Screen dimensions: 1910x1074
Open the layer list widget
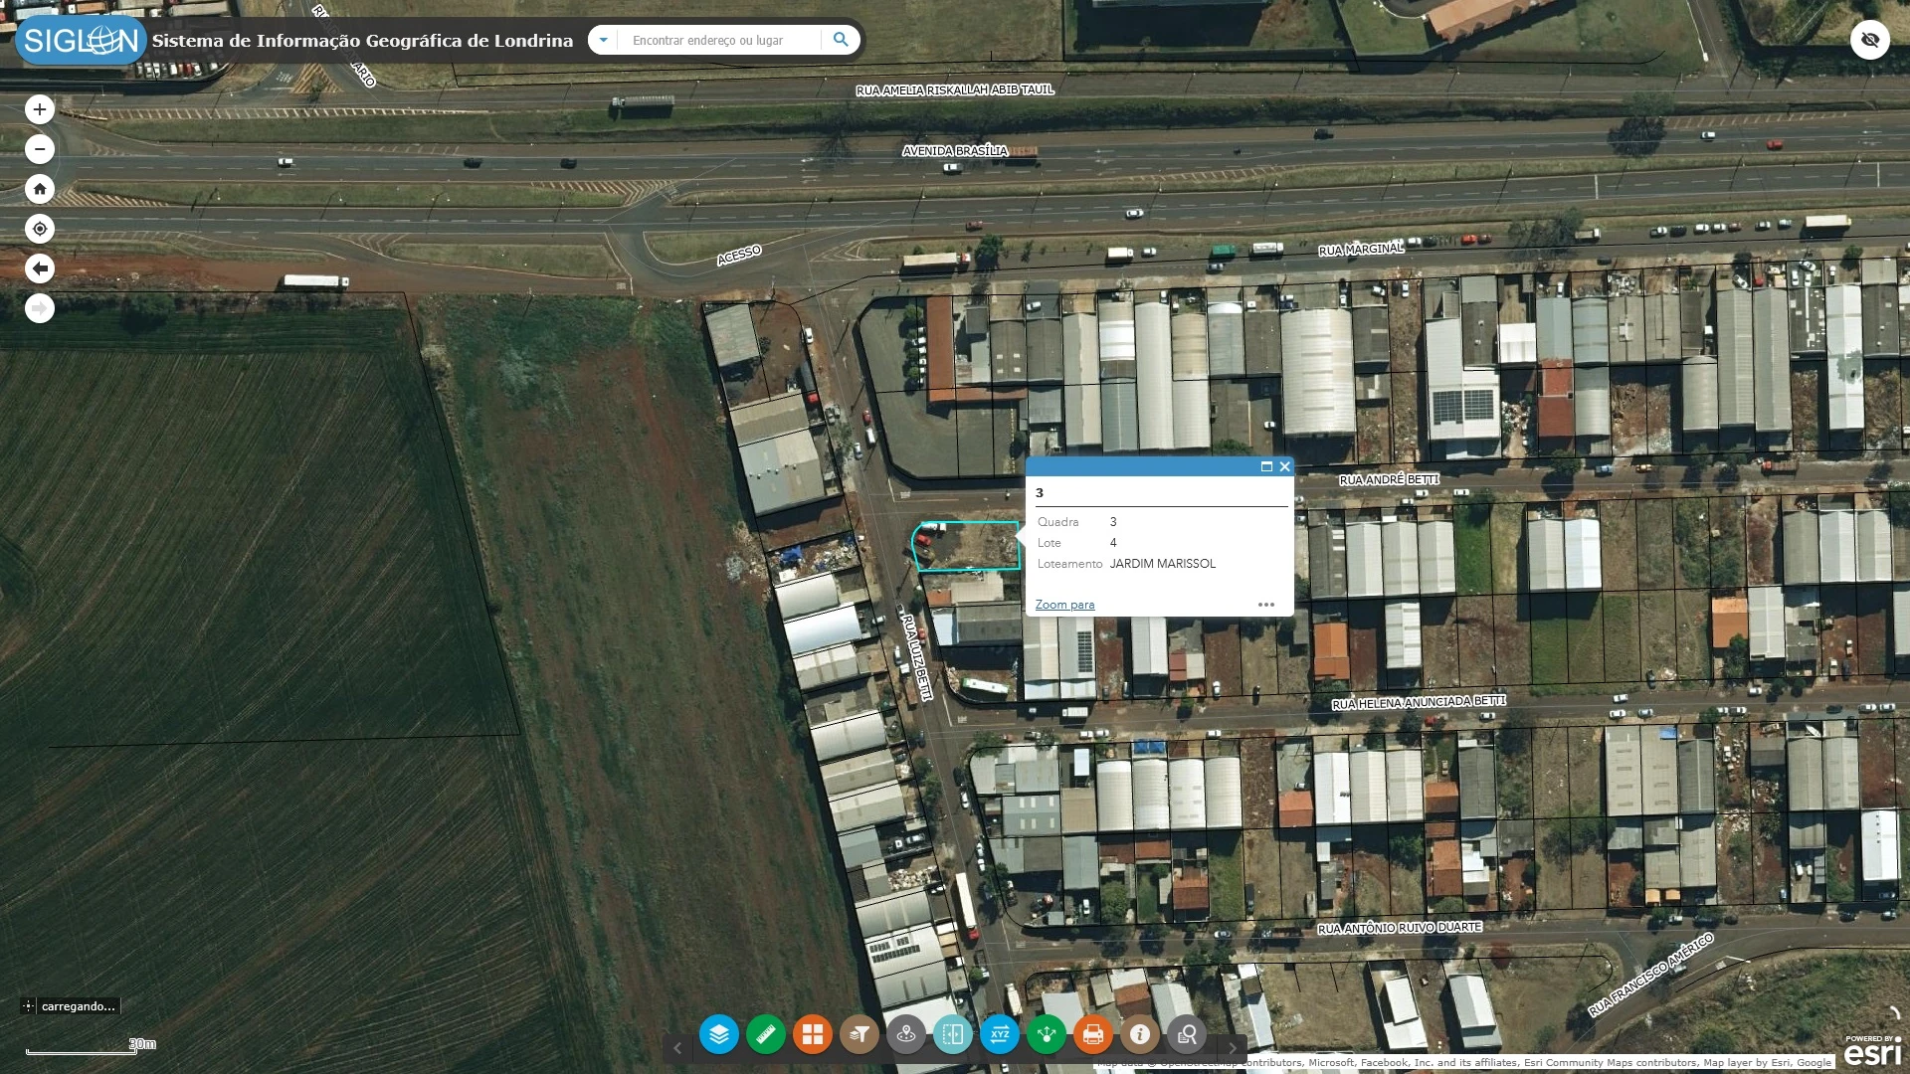tap(718, 1034)
